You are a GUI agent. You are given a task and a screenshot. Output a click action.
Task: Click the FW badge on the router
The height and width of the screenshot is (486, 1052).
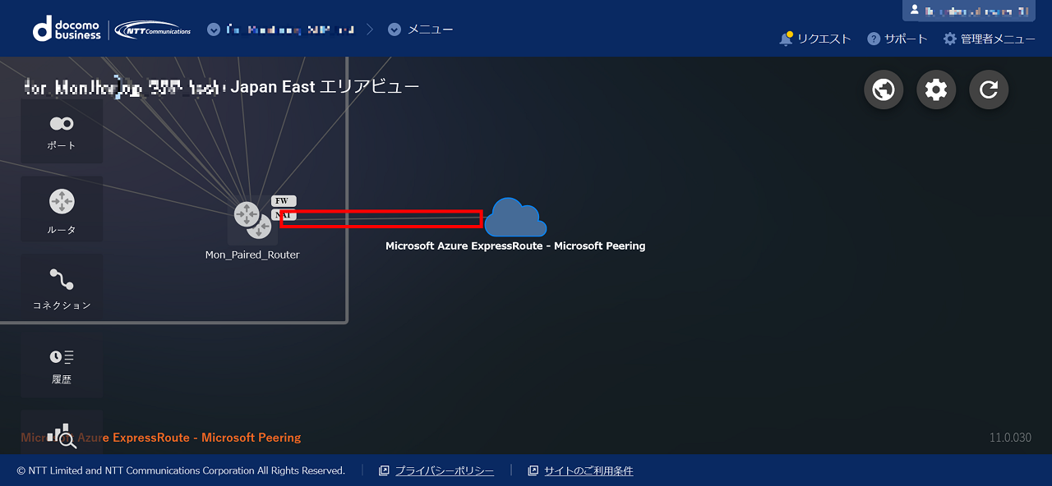tap(283, 201)
